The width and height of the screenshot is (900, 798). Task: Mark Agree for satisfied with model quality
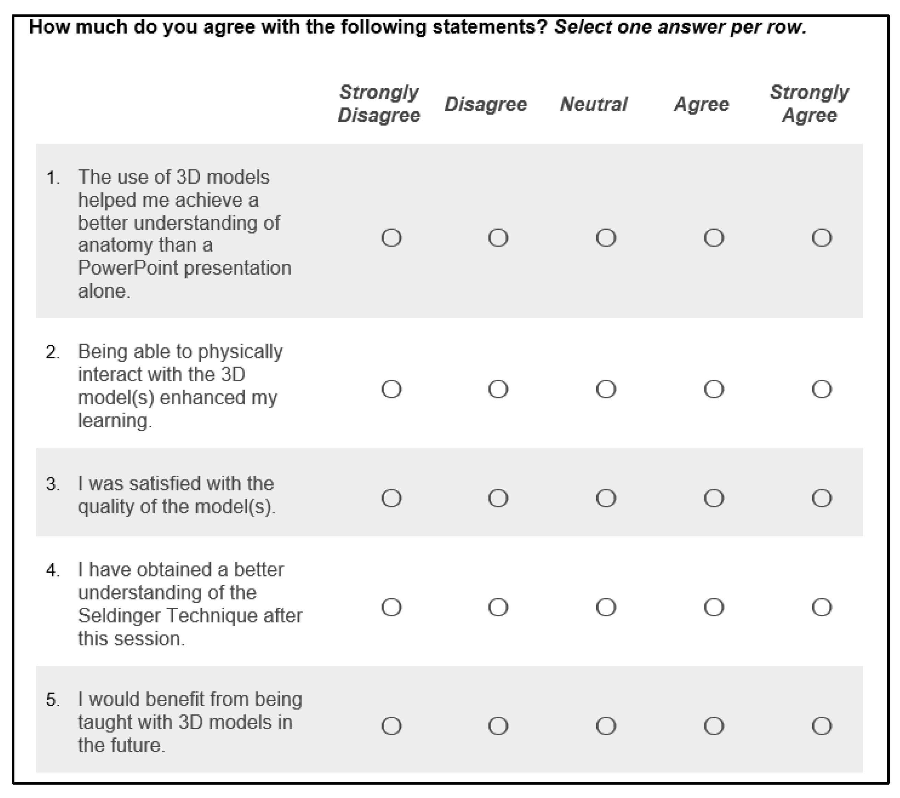click(714, 498)
